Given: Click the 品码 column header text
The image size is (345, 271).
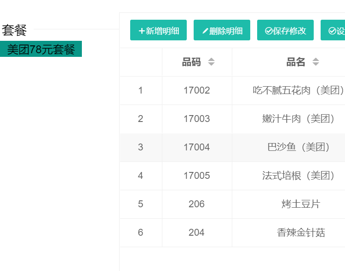Looking at the screenshot, I should tap(191, 62).
